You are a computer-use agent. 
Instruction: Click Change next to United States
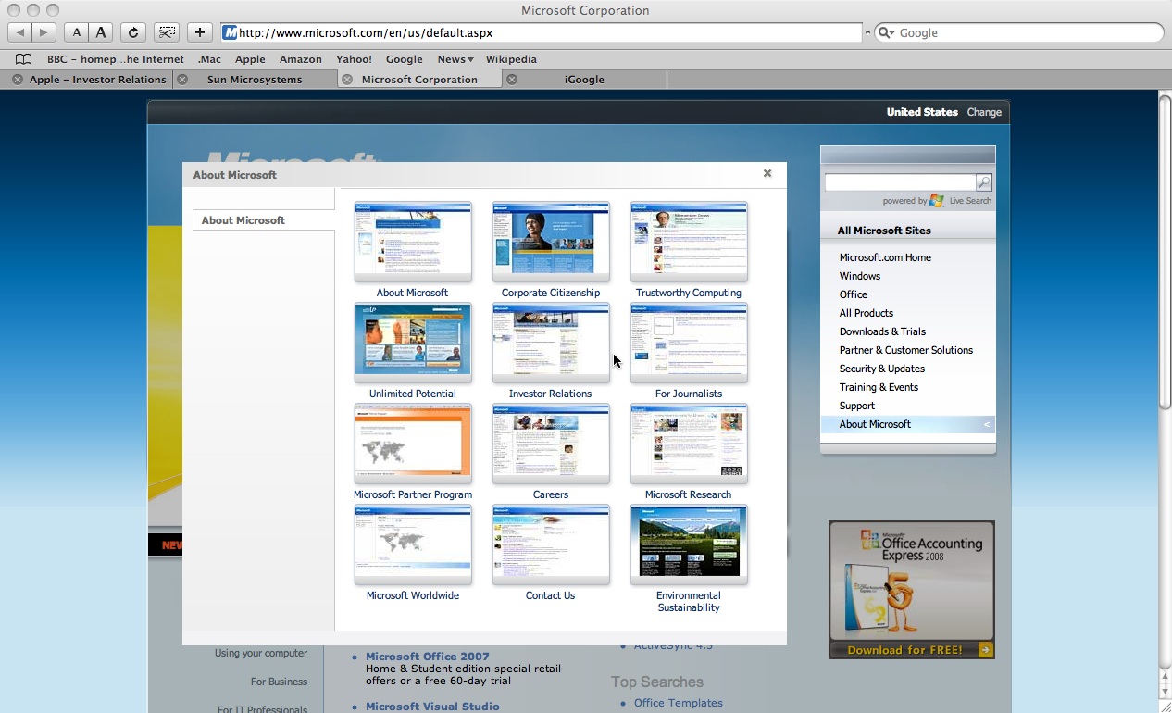tap(983, 112)
